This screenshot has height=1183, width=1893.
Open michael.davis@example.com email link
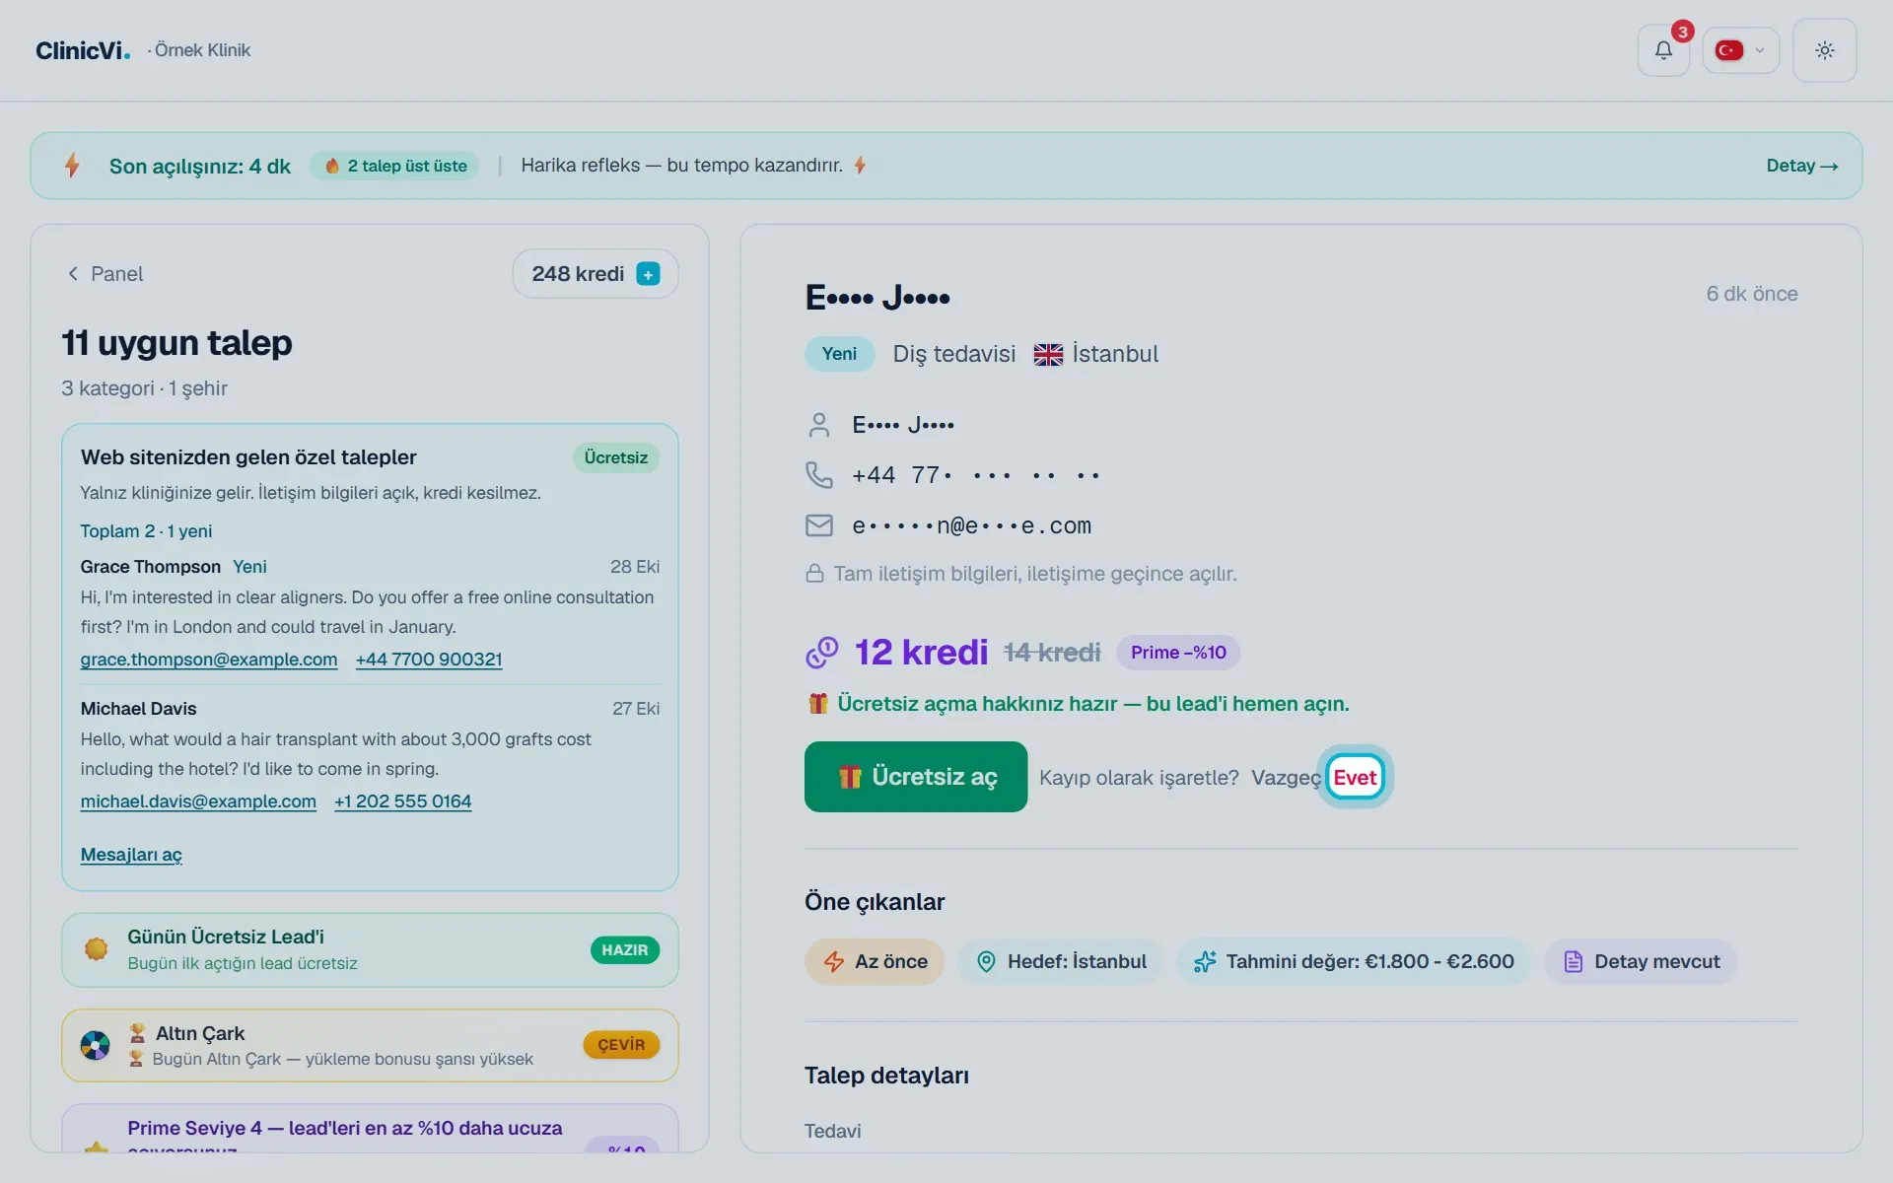198,801
